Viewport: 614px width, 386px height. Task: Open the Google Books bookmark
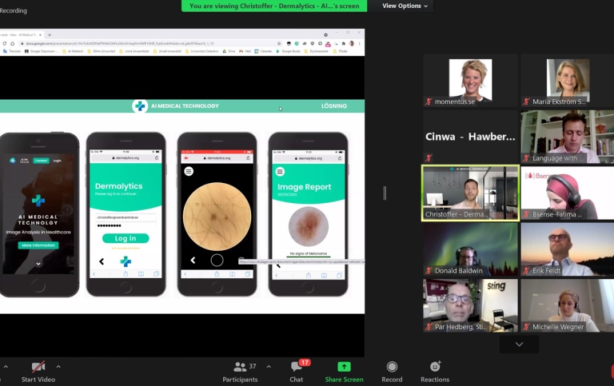[288, 51]
